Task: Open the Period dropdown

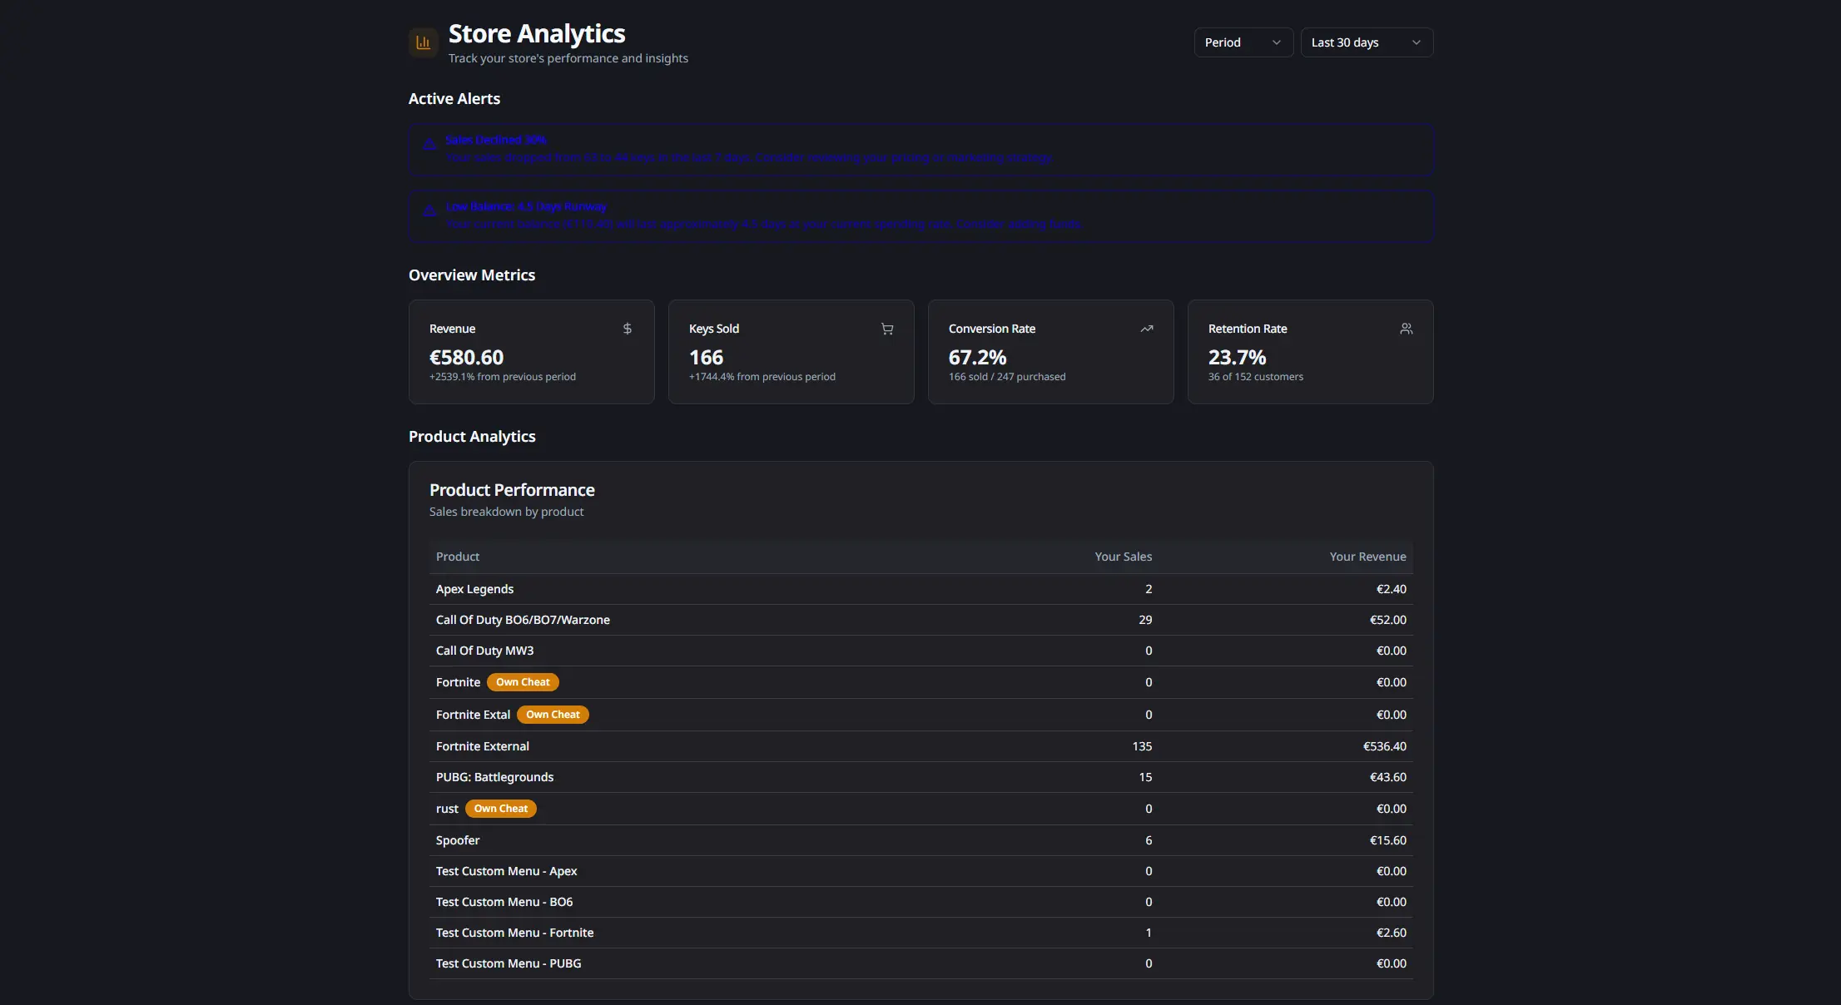Action: (x=1243, y=42)
